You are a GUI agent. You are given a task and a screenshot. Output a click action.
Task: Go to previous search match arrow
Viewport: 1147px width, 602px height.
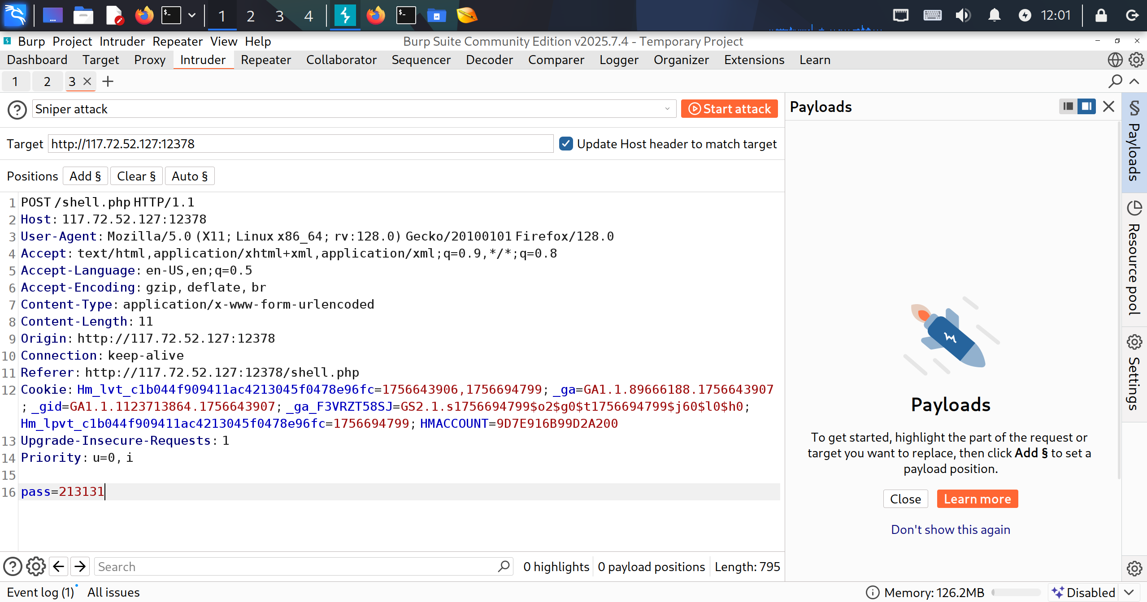coord(59,567)
